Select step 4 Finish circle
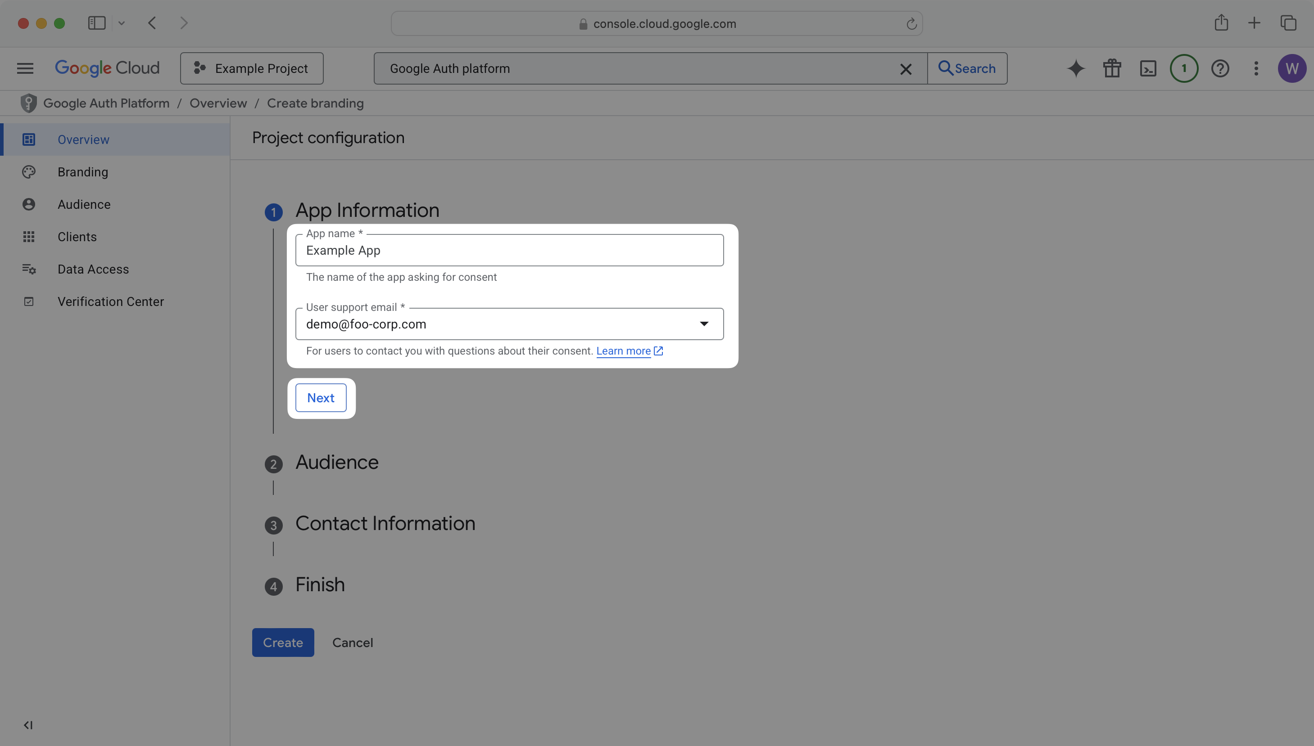Screen dimensions: 1314x746 coord(273,586)
